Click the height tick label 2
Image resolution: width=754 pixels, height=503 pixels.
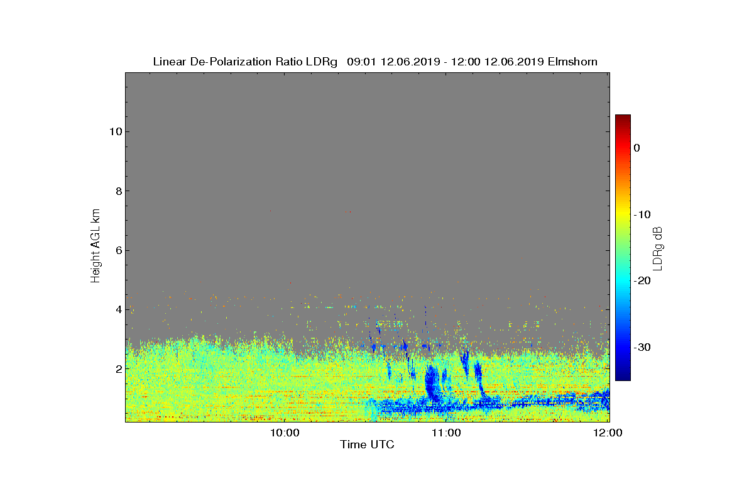click(x=117, y=368)
